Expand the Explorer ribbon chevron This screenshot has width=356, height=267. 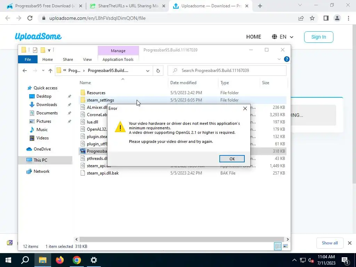[279, 59]
